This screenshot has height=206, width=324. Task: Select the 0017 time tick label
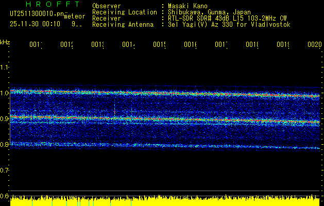pos(221,45)
